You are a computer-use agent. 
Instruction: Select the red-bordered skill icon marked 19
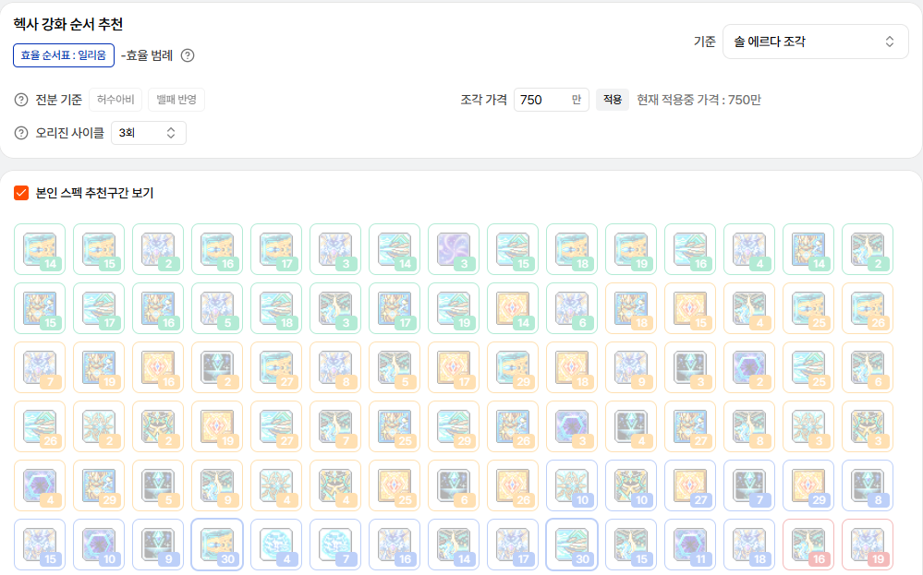pos(867,545)
